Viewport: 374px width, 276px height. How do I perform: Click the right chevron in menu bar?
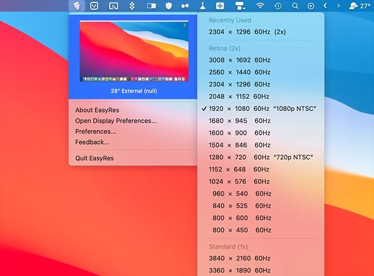[338, 6]
